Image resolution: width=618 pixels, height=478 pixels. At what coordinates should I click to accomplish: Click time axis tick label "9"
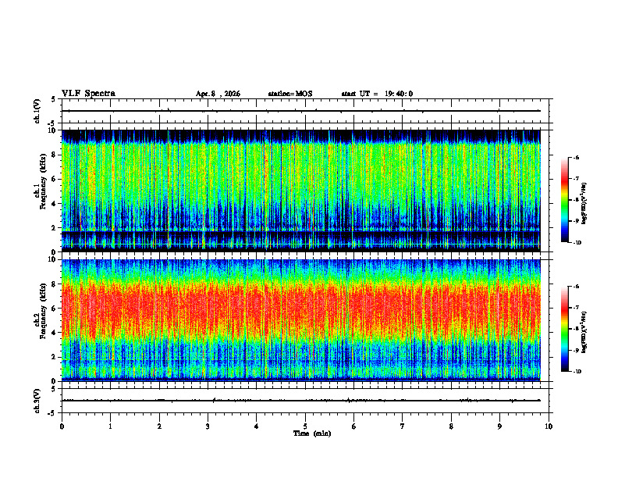pyautogui.click(x=499, y=426)
